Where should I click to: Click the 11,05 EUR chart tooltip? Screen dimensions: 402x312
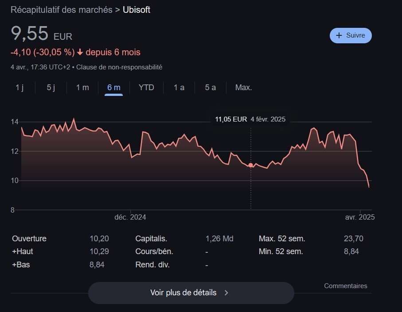point(250,119)
